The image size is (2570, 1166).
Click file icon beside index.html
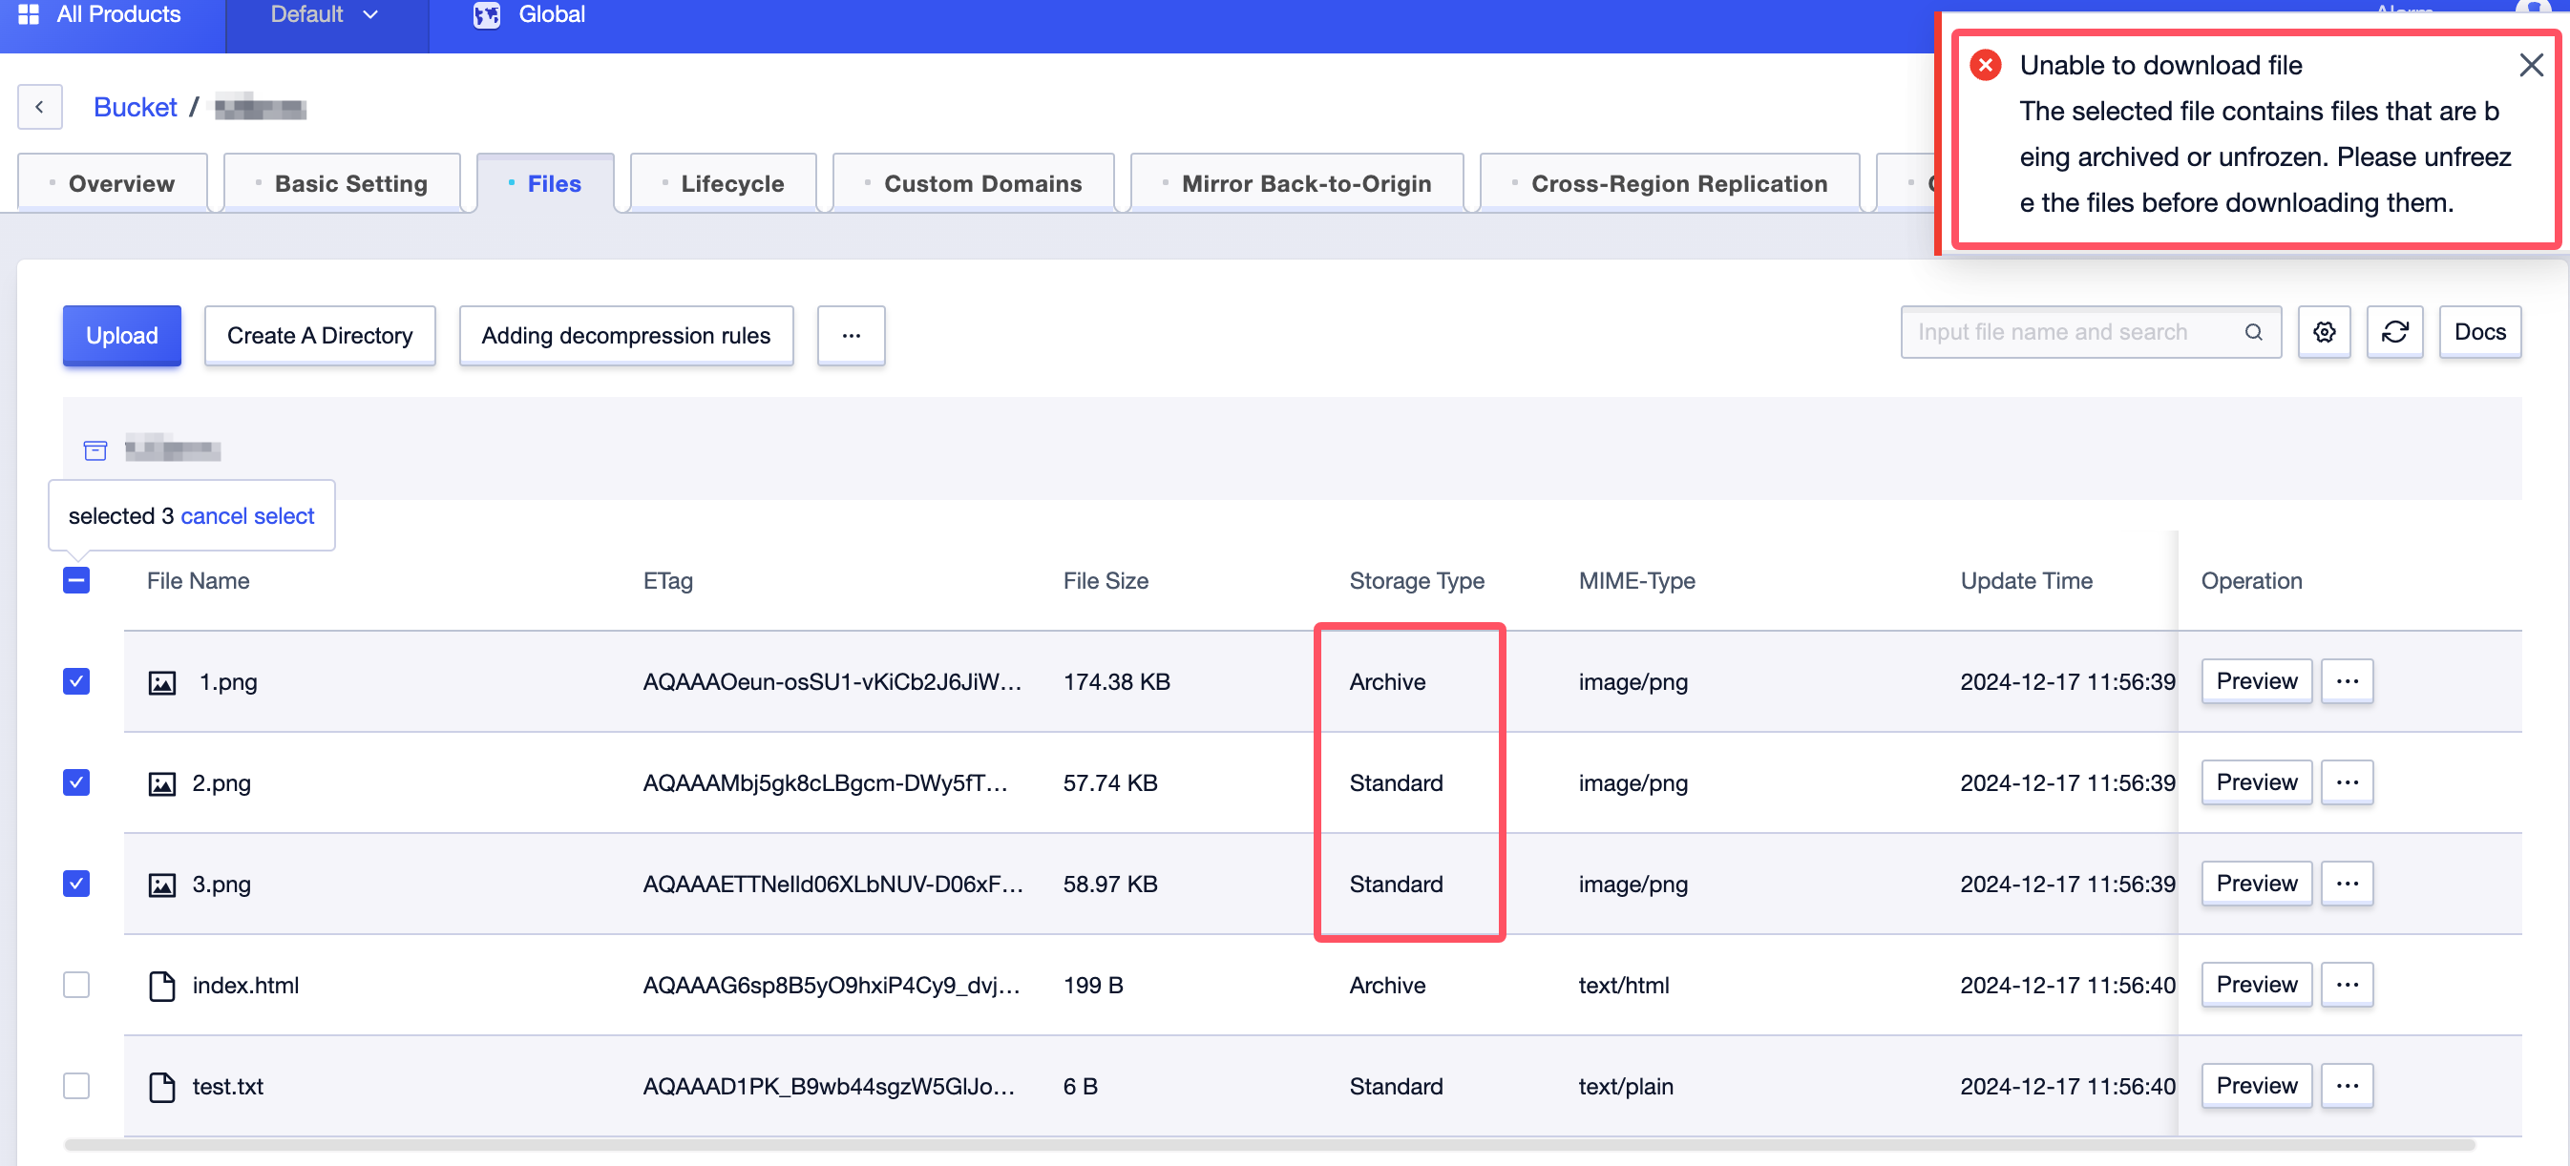point(161,986)
